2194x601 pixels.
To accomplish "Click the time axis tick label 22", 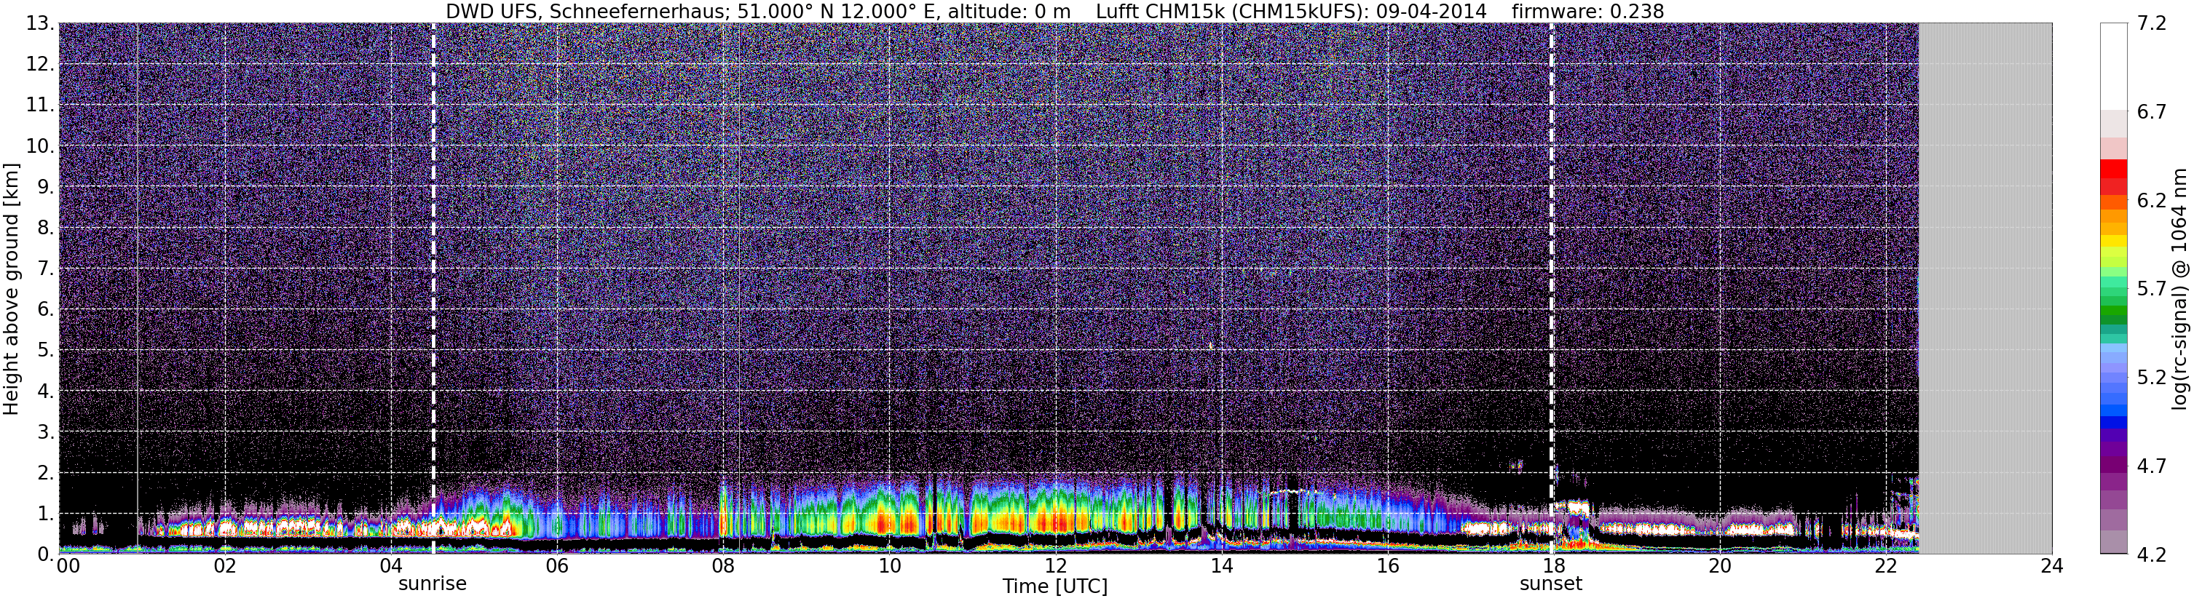I will 1886,566.
